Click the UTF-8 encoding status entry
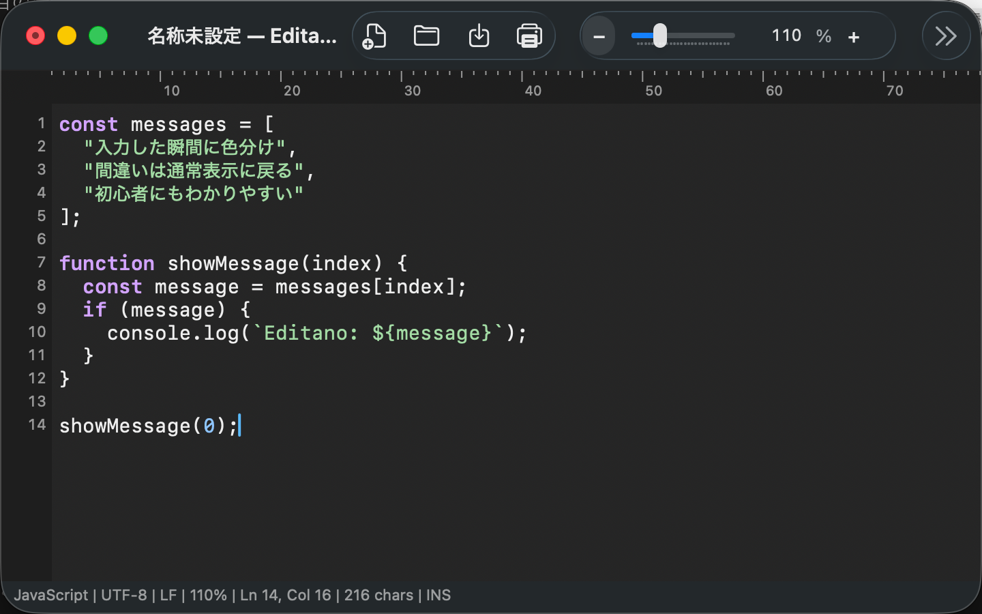The width and height of the screenshot is (982, 614). (x=124, y=595)
